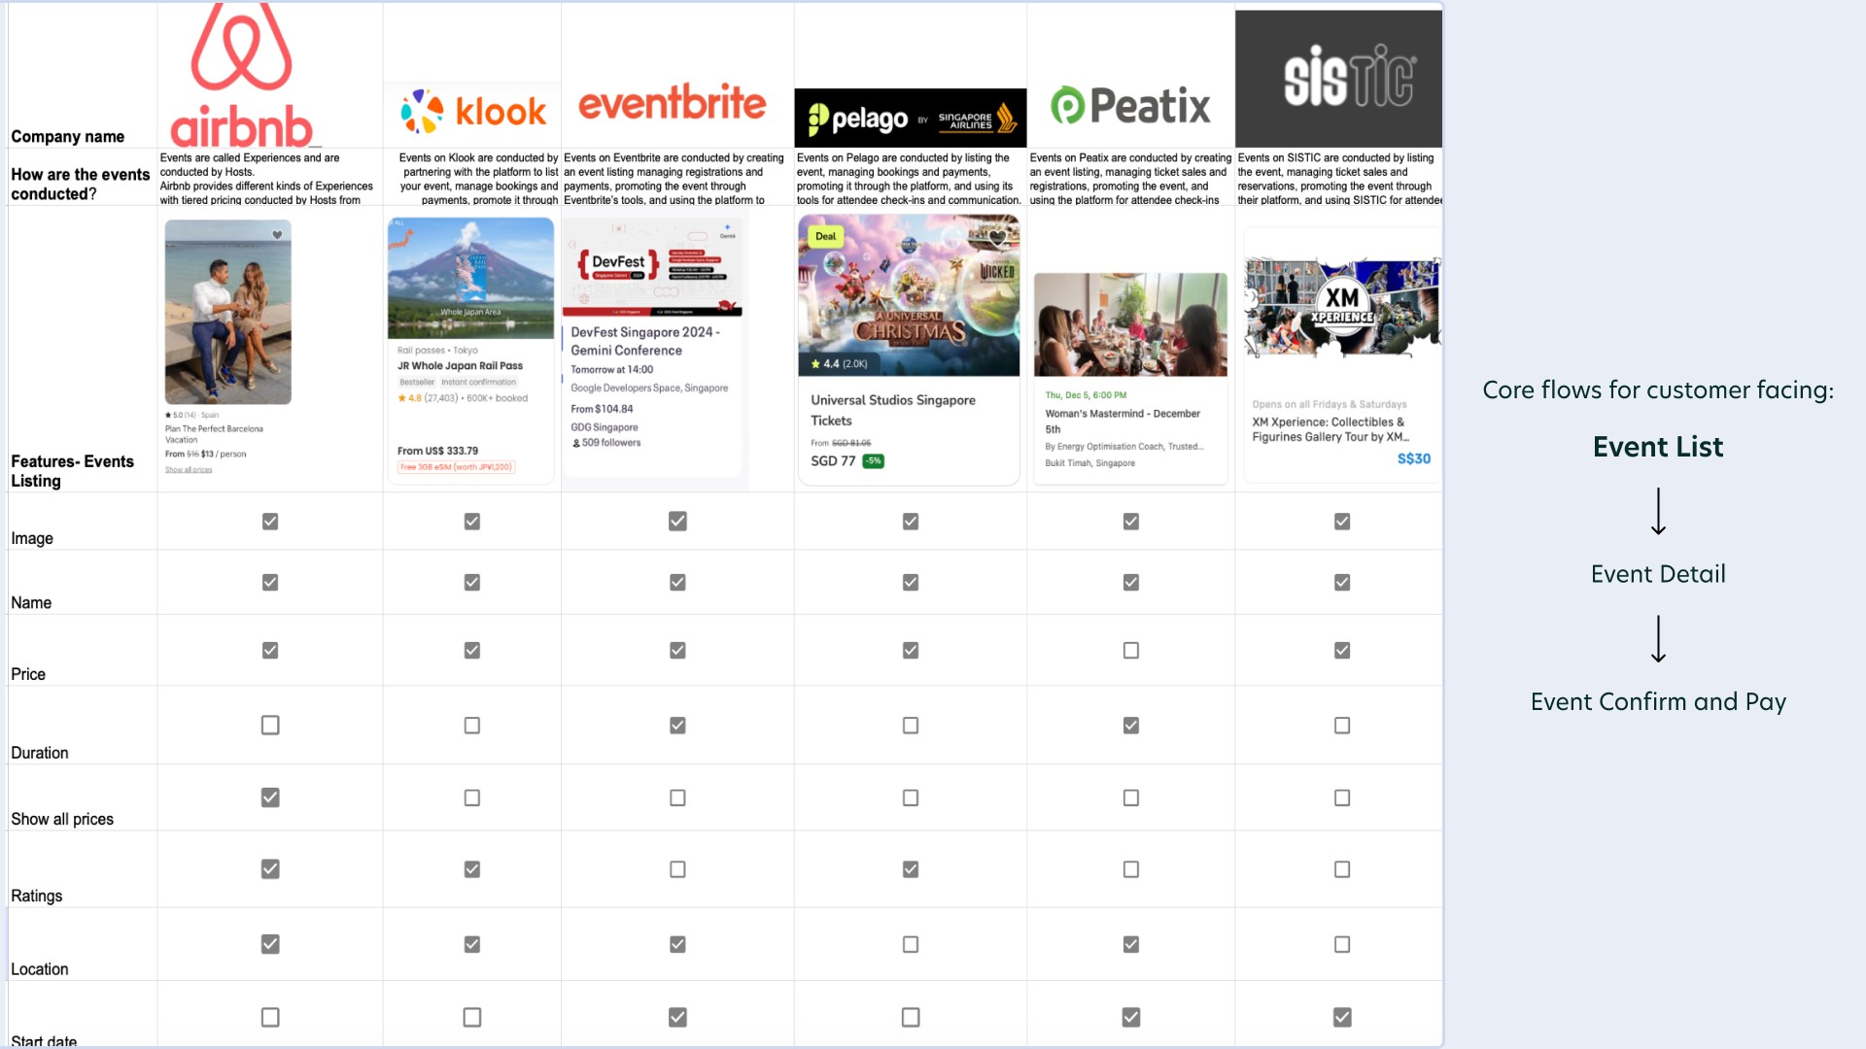Click the Peatix logo
This screenshot has width=1866, height=1049.
click(1130, 105)
